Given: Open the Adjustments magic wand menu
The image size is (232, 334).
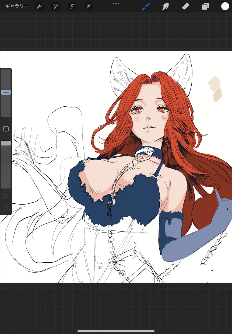Looking at the screenshot, I should [x=56, y=6].
